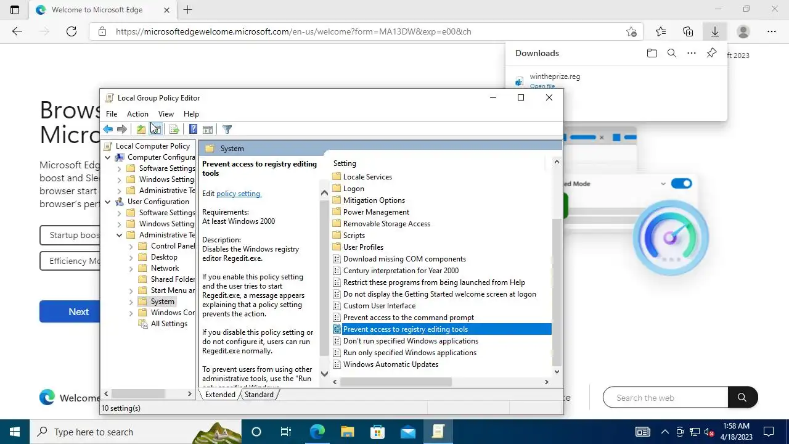Image resolution: width=789 pixels, height=444 pixels.
Task: Click the Cortana circle on taskbar
Action: [x=256, y=432]
